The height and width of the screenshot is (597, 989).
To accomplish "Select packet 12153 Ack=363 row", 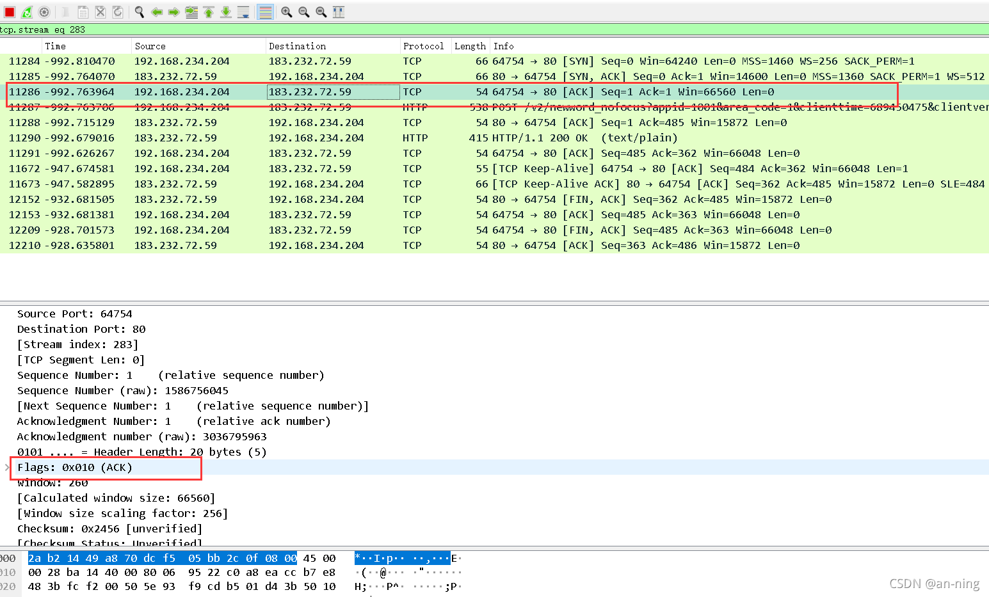I will (x=494, y=214).
